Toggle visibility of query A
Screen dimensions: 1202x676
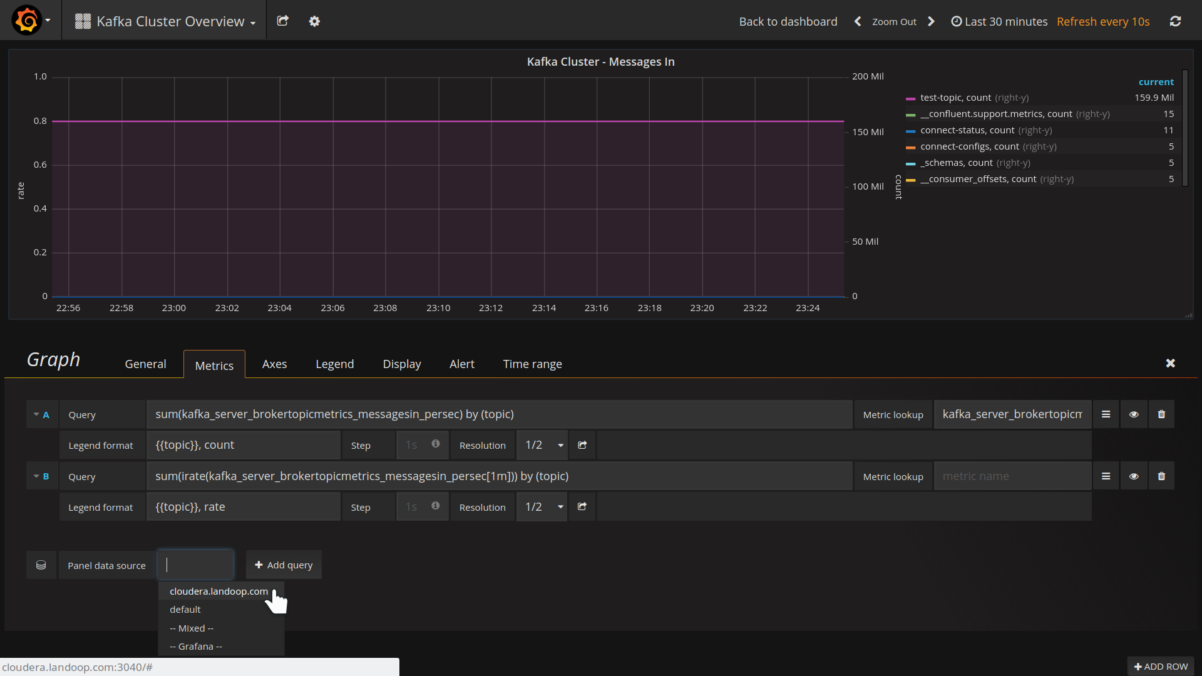[1134, 414]
